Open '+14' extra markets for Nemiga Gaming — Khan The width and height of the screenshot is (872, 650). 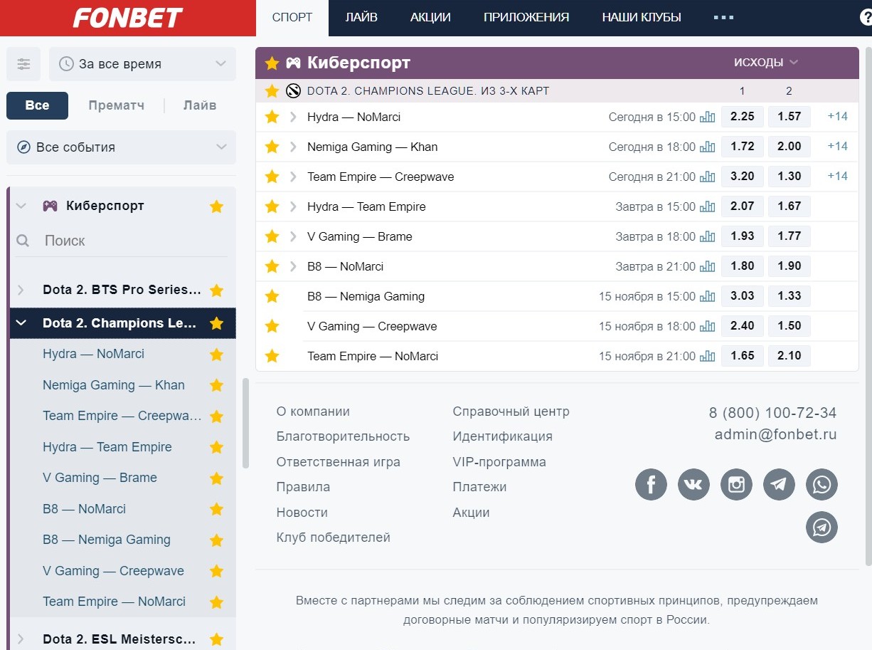[x=837, y=147]
